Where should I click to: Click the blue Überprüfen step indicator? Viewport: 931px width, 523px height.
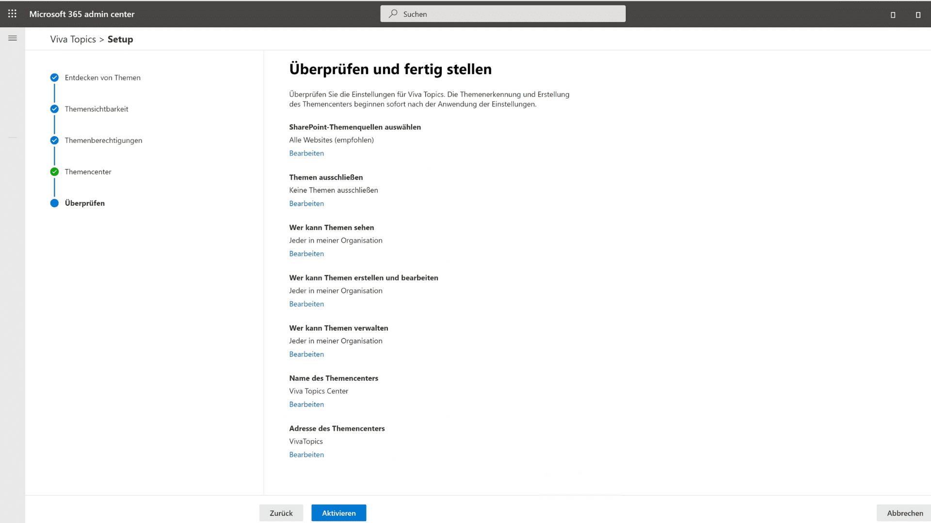(x=54, y=203)
